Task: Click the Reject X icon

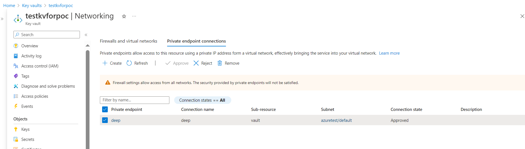Action: (x=196, y=63)
